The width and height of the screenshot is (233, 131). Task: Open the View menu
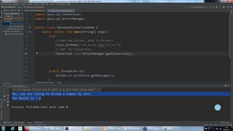(x=10, y=4)
